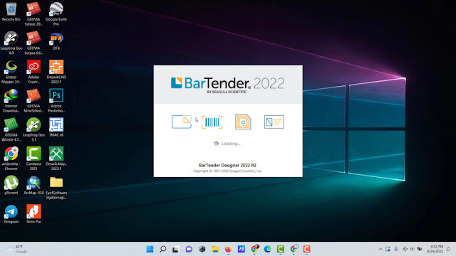The height and width of the screenshot is (256, 456).
Task: Select the Leapfrog Geo 5.1 icon
Action: point(33,129)
